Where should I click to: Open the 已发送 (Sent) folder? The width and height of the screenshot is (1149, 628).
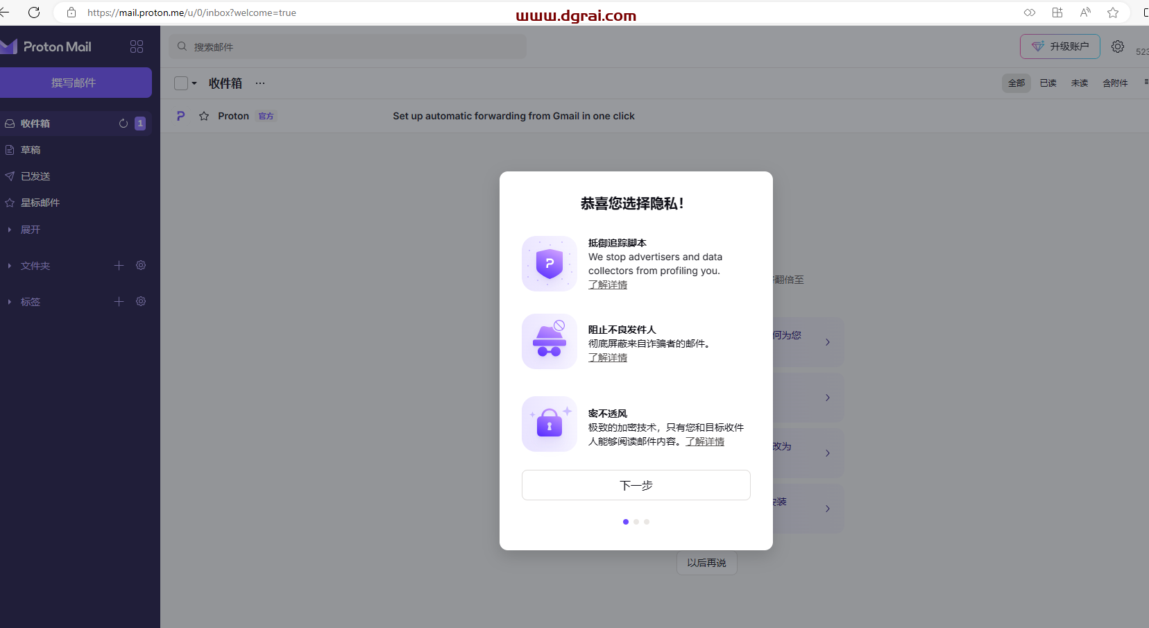tap(35, 176)
